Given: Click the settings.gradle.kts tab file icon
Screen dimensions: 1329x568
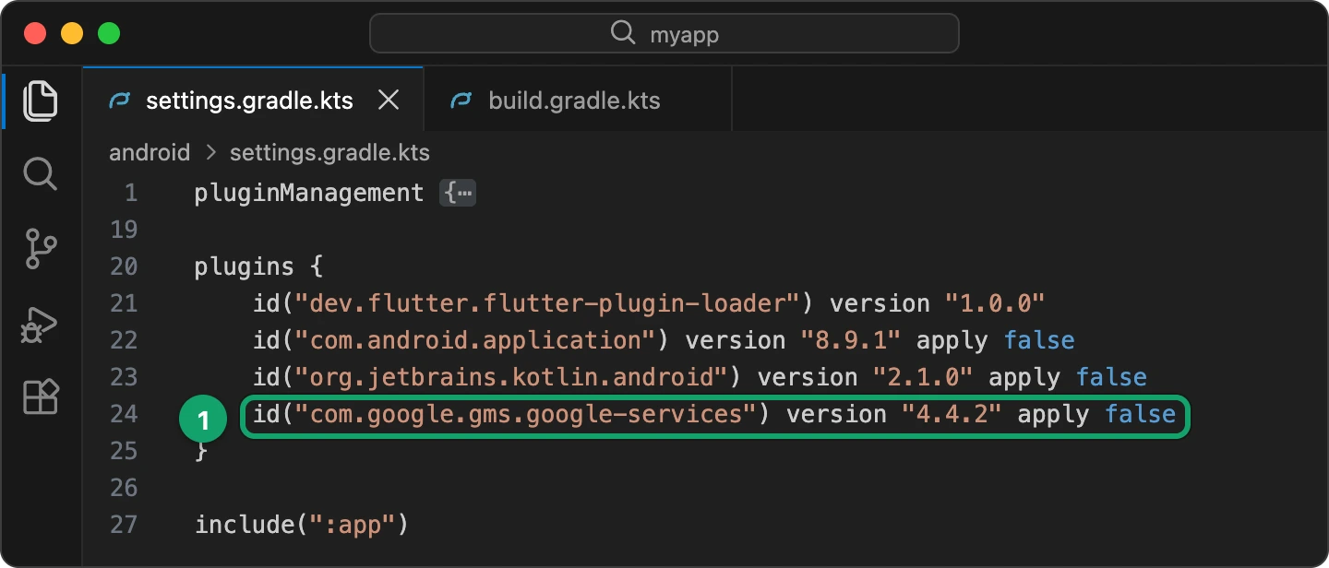Looking at the screenshot, I should click(119, 101).
